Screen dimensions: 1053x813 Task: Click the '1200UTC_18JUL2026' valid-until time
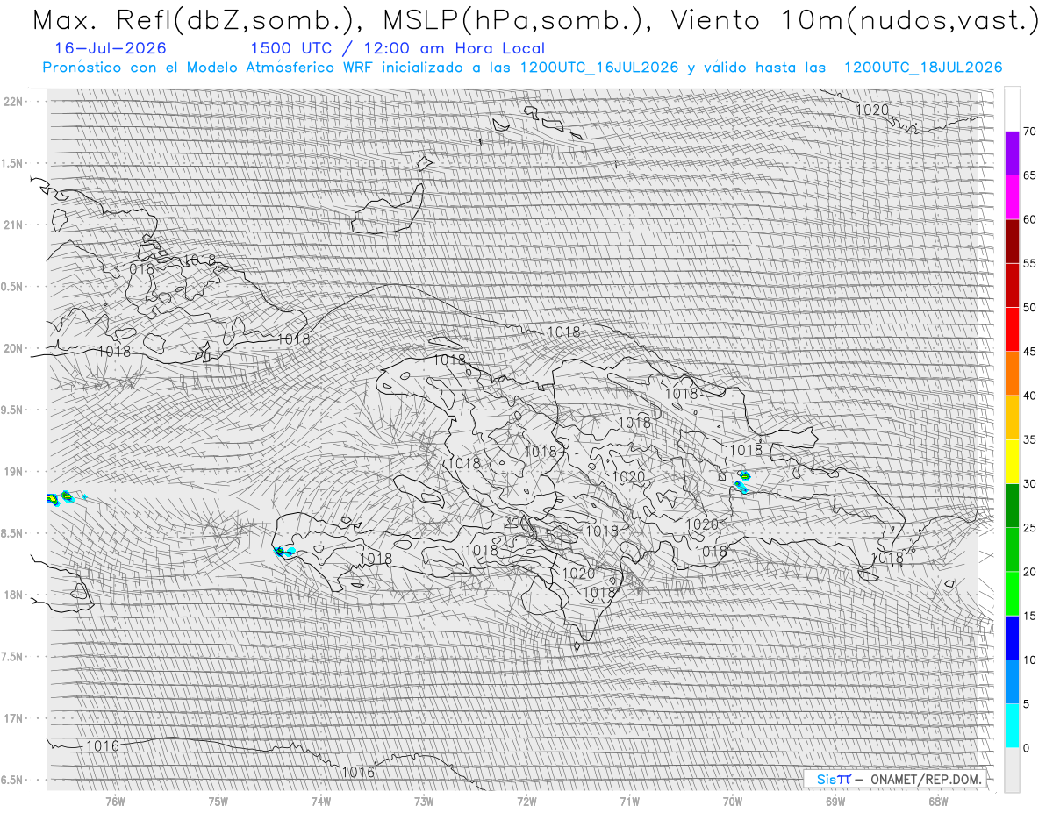923,68
